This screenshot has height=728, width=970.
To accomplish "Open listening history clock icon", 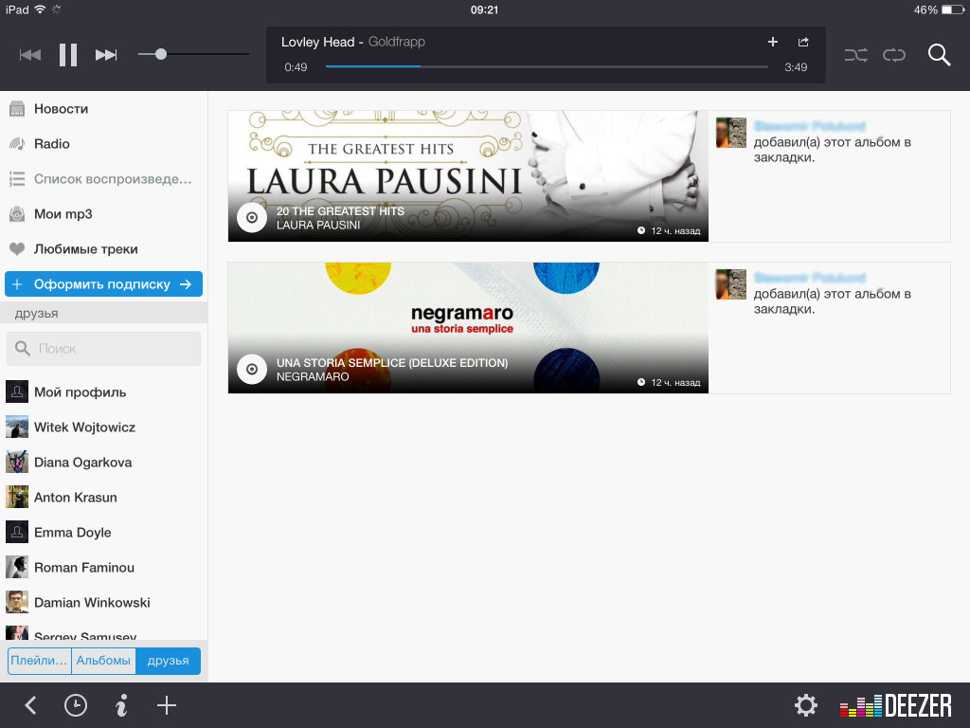I will [x=76, y=705].
